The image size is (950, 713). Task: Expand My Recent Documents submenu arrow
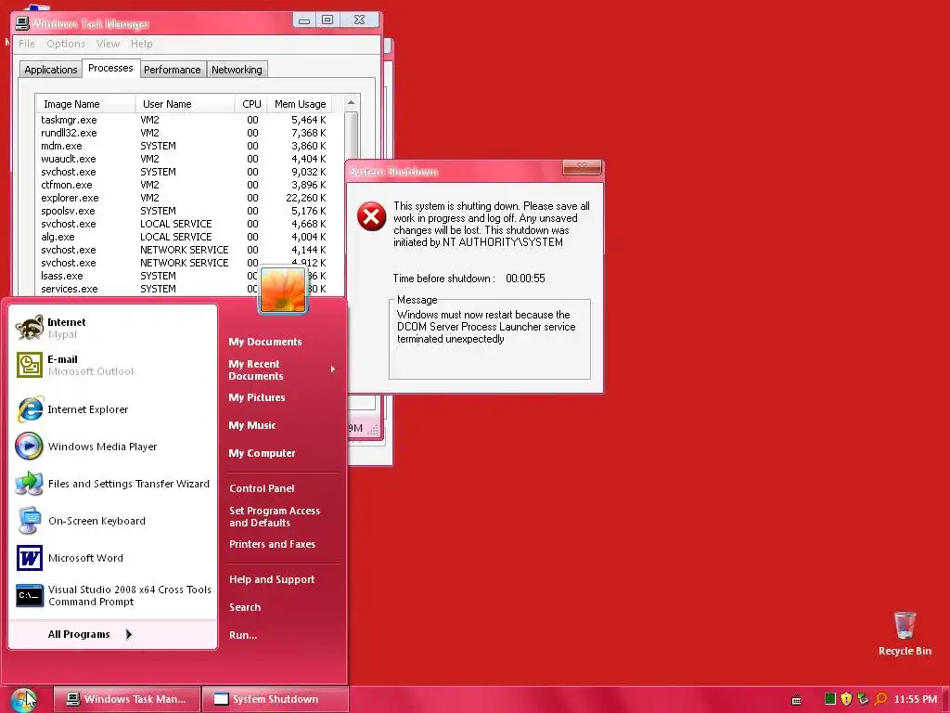333,369
